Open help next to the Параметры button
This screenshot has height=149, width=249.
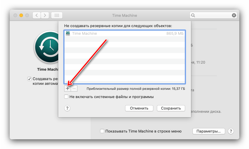pyautogui.click(x=231, y=131)
